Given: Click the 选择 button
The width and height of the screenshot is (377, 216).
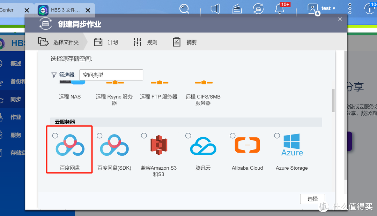Looking at the screenshot, I should pyautogui.click(x=312, y=199).
